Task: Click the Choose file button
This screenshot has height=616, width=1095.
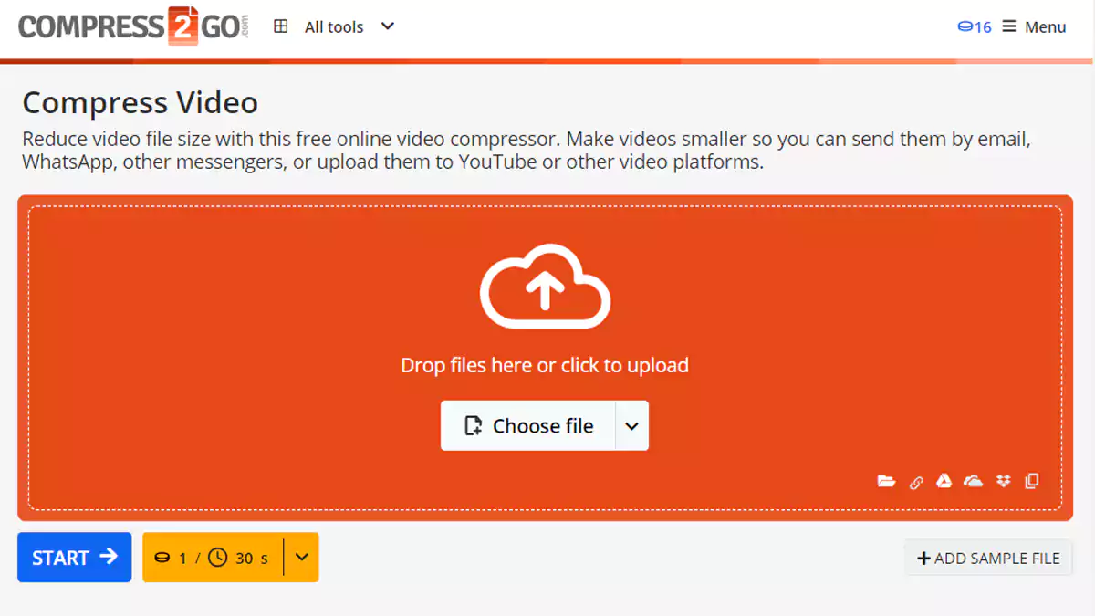Action: (529, 426)
